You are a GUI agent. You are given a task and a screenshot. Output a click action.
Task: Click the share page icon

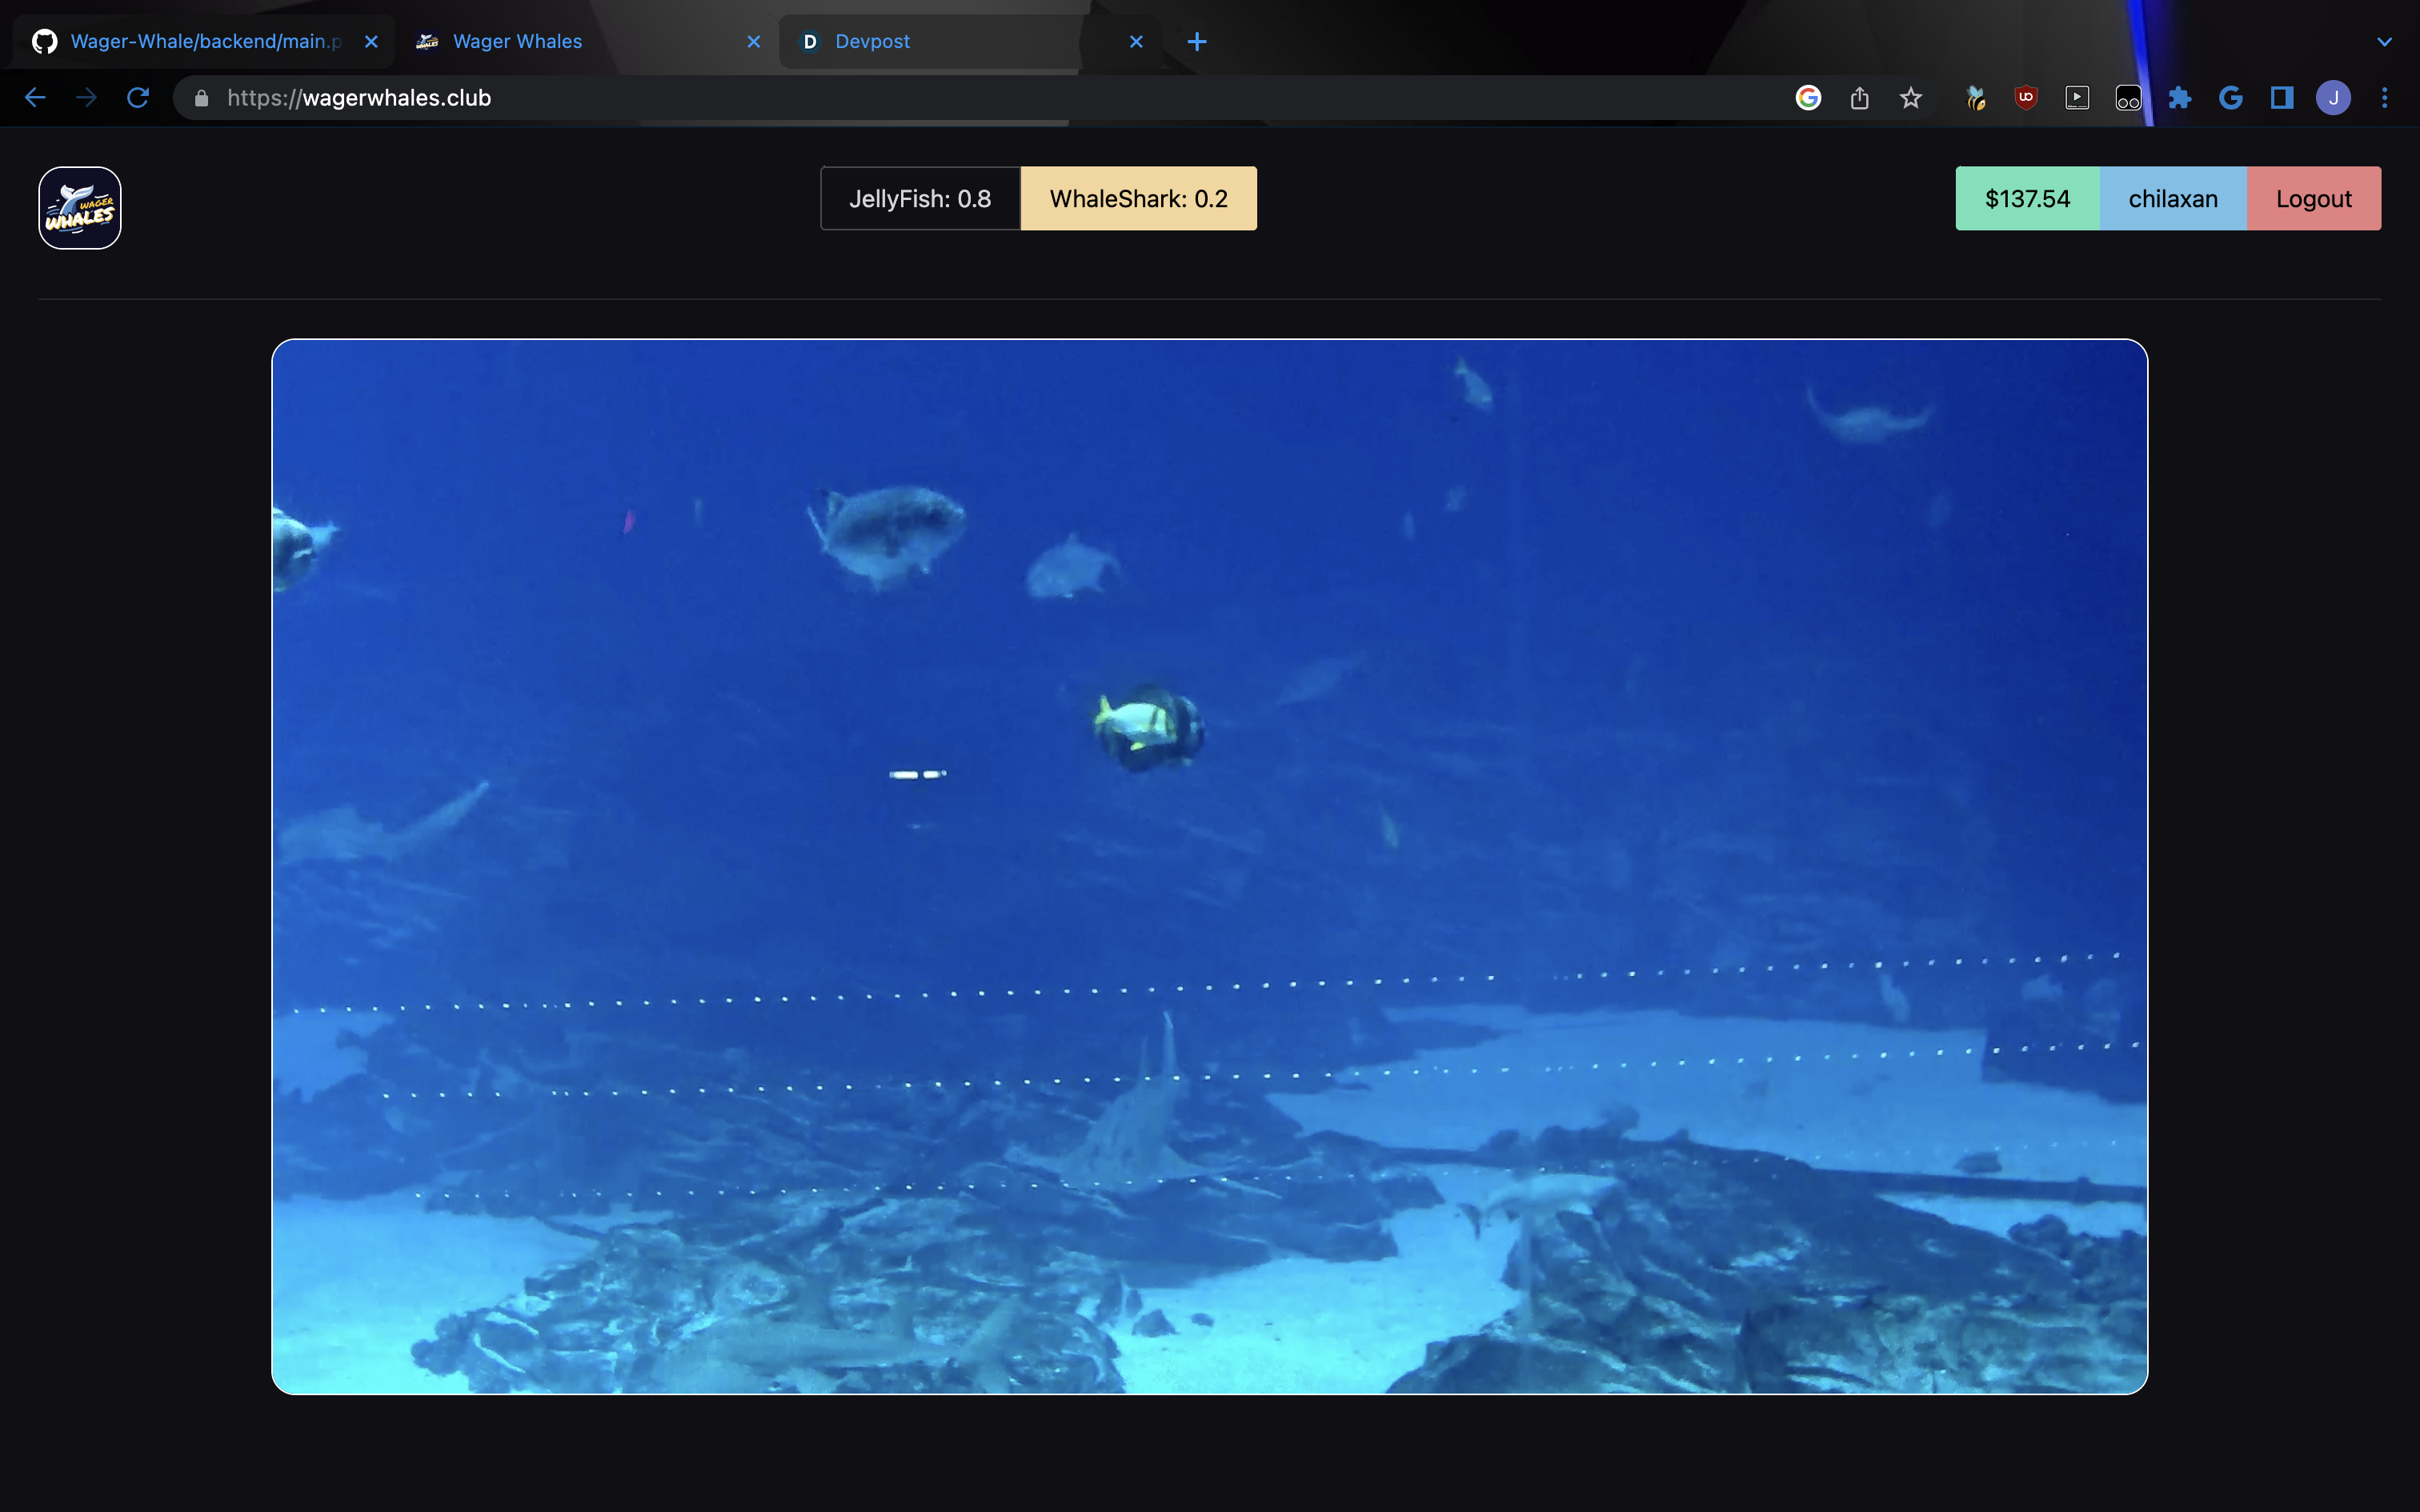[x=1859, y=98]
